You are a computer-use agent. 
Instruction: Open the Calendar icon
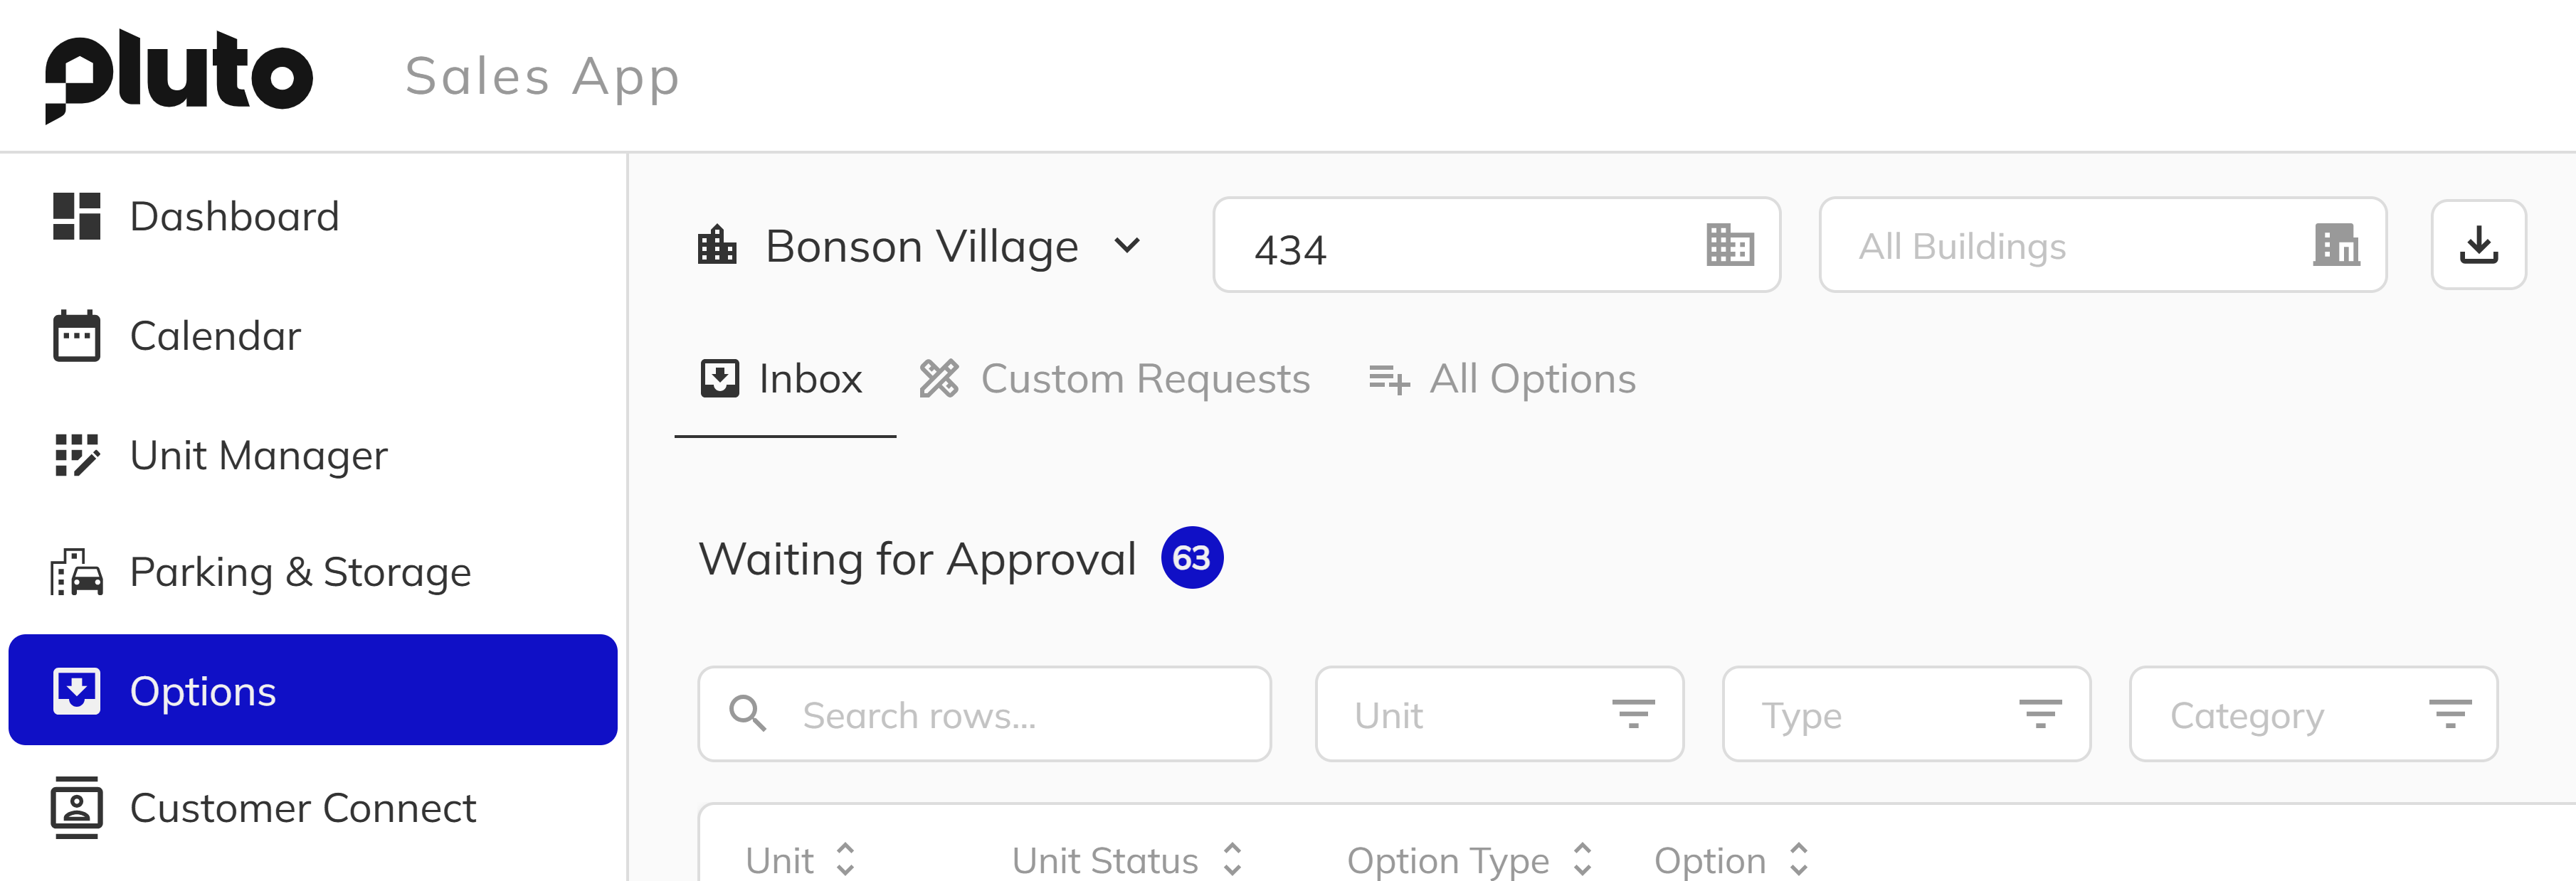pyautogui.click(x=78, y=336)
